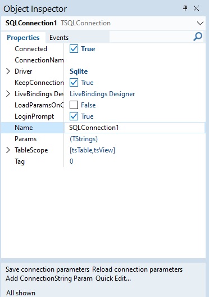
Task: Click the All shown status text
Action: pos(21,293)
